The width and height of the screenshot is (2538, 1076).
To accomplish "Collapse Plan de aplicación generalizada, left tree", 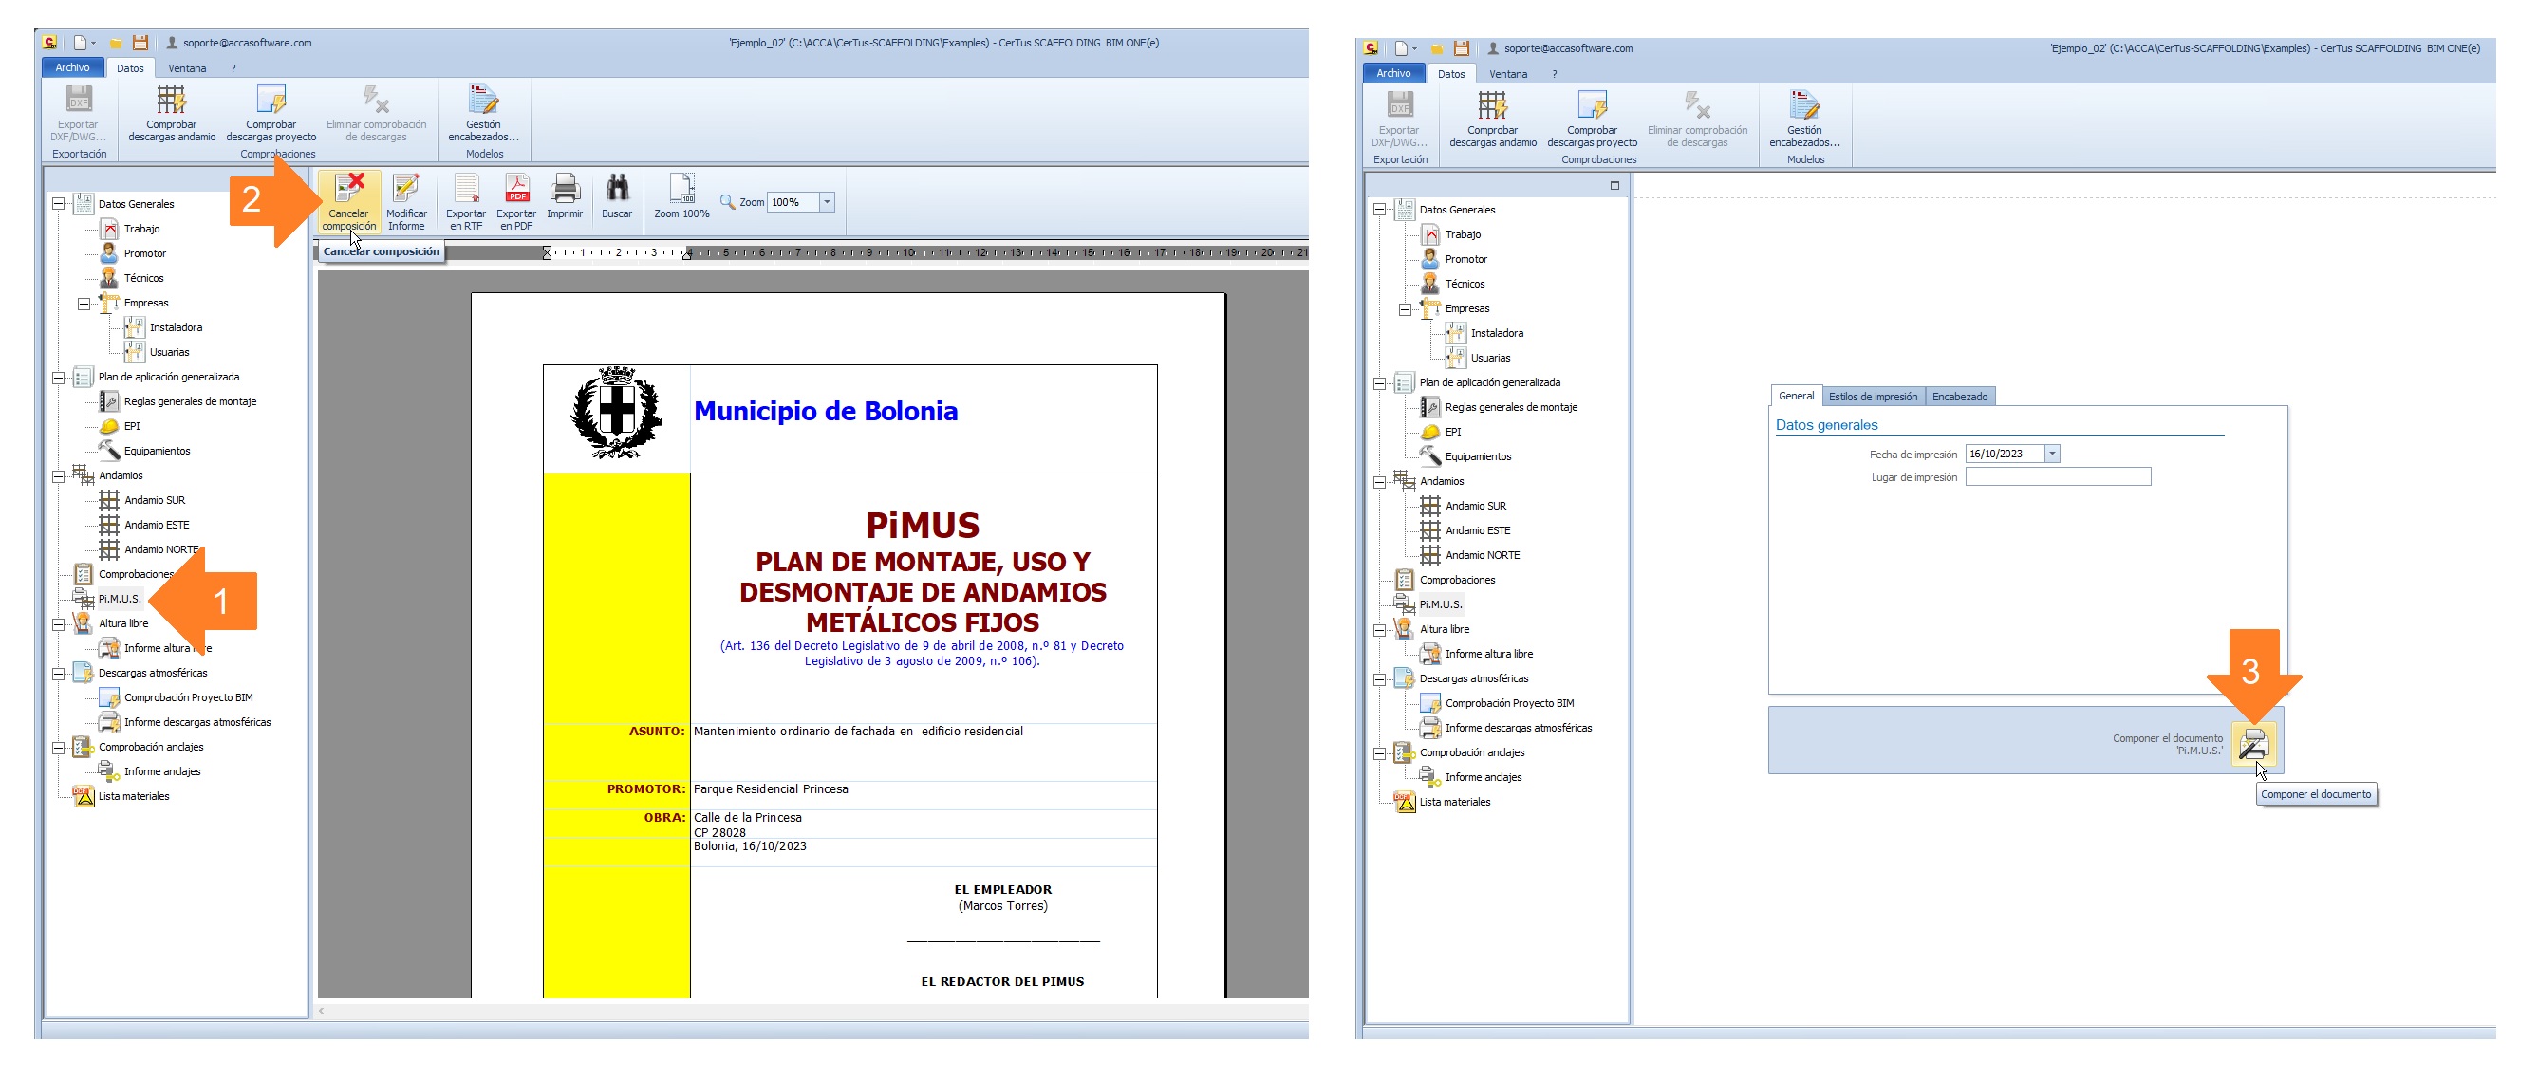I will tap(58, 377).
